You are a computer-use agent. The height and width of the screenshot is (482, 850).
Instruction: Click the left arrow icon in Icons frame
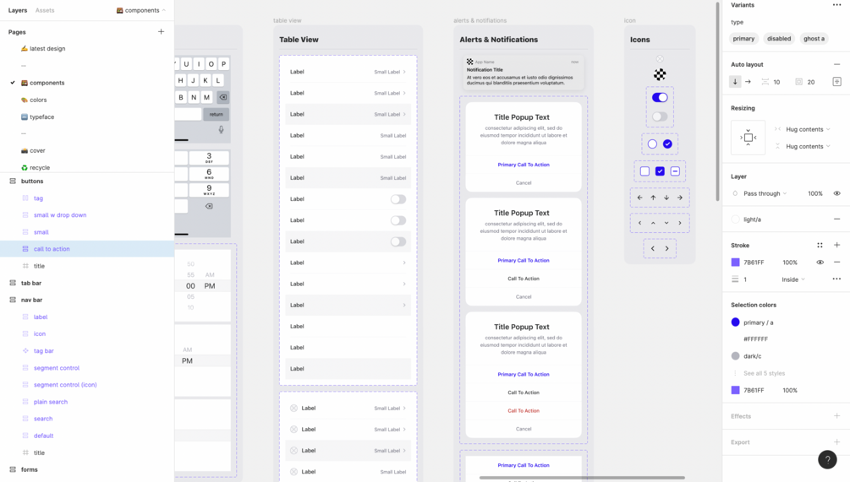pos(639,198)
